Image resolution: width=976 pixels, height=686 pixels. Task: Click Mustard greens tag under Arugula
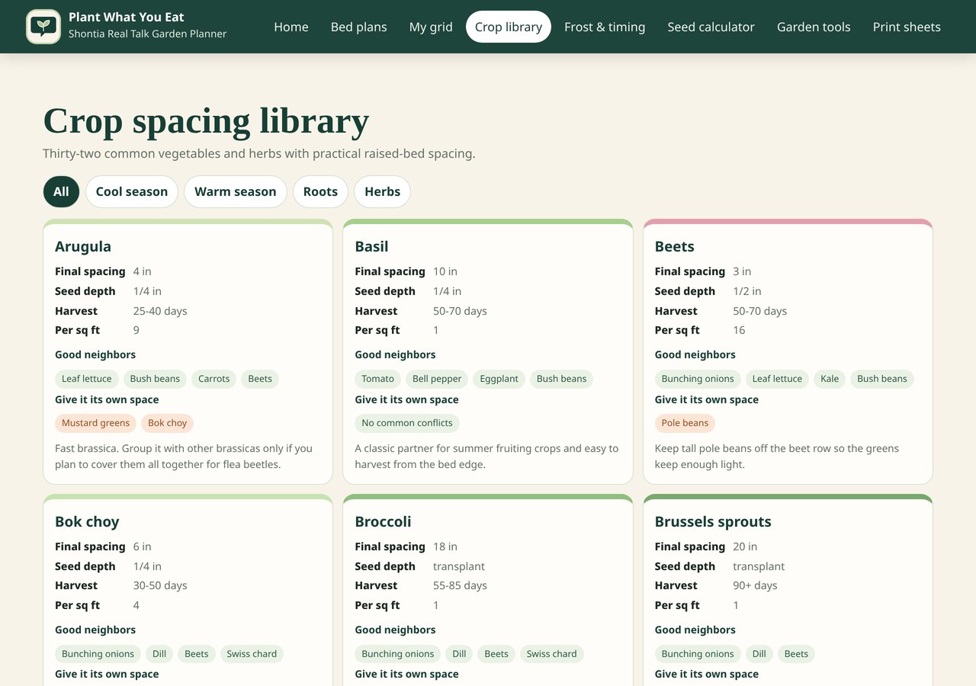tap(96, 423)
